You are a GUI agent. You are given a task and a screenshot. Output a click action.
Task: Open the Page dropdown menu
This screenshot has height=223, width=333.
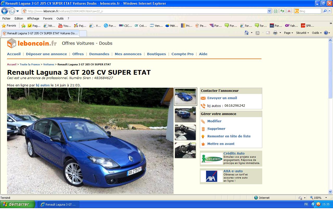tap(289, 33)
